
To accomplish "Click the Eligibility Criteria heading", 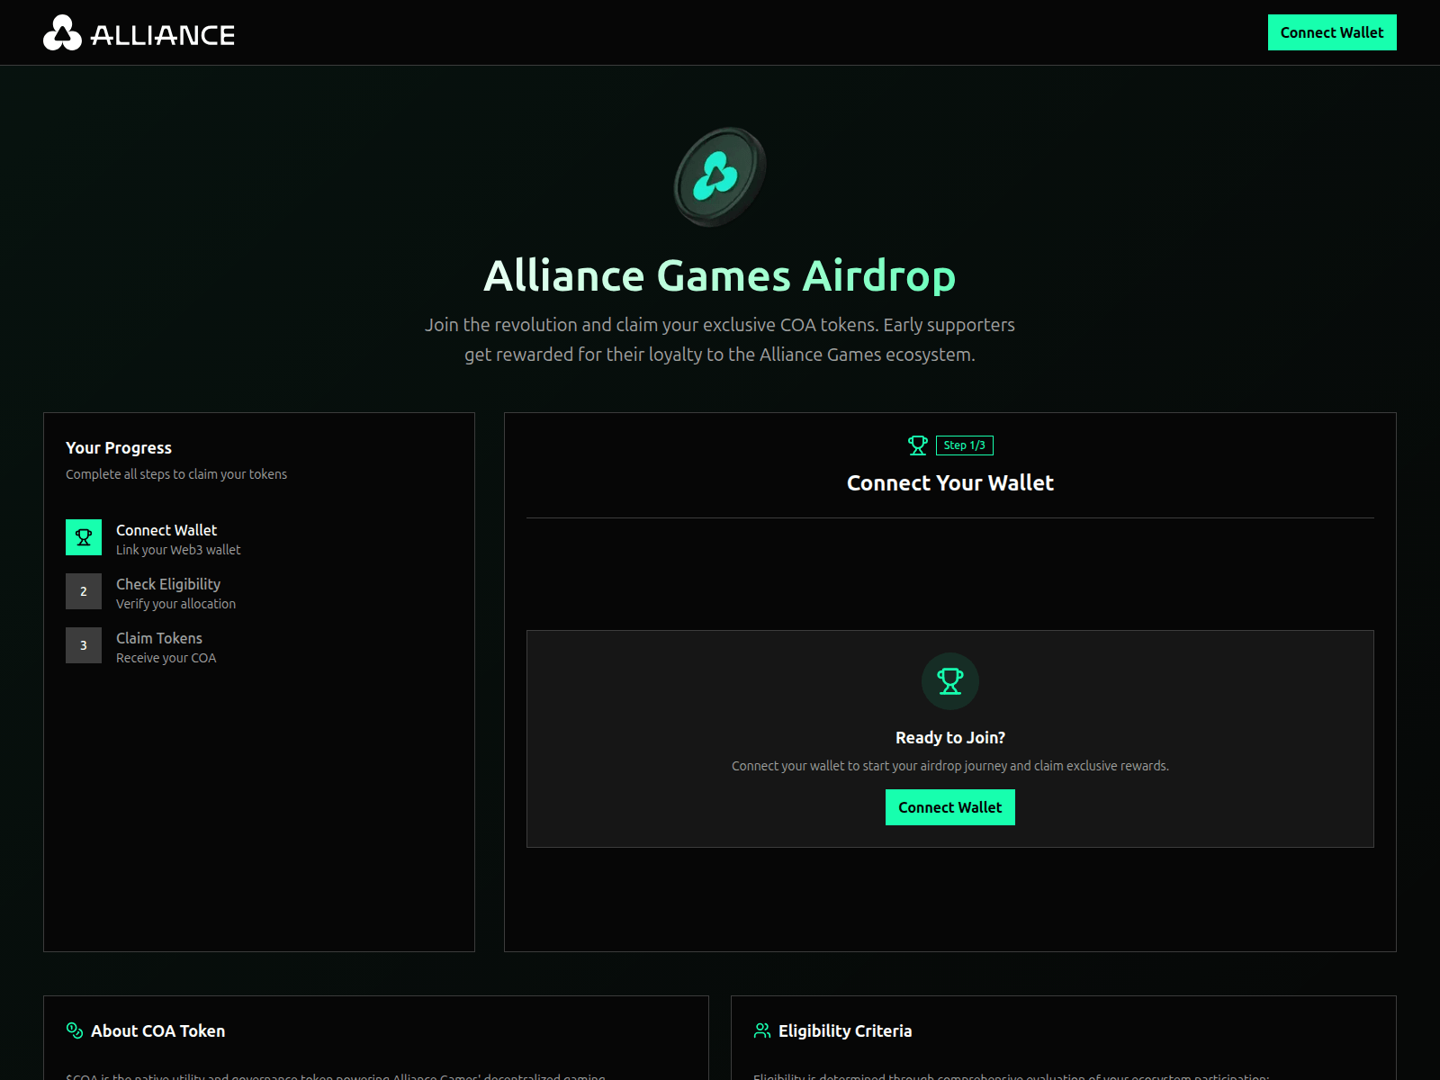I will click(845, 1031).
